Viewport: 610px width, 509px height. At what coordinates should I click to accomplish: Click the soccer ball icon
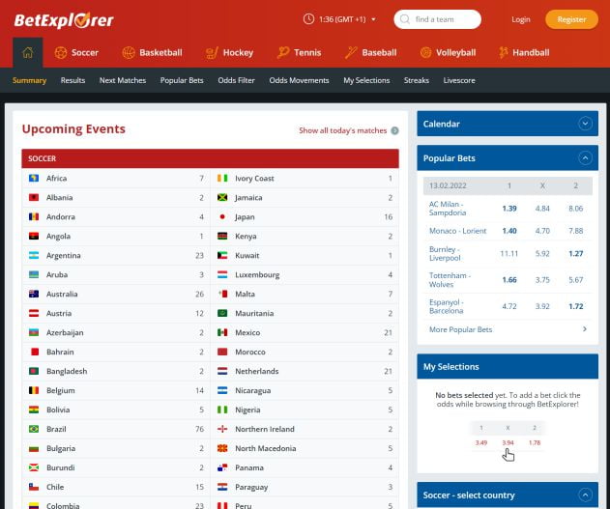tap(61, 52)
